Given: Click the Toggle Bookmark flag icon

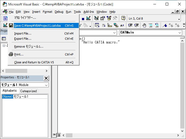Looking at the screenshot, I should coord(165,25).
